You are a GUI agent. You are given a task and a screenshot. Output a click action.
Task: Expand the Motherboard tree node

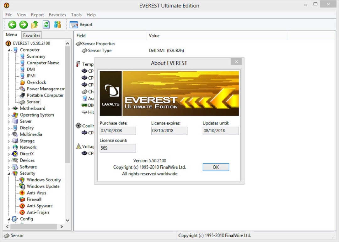pyautogui.click(x=9, y=109)
